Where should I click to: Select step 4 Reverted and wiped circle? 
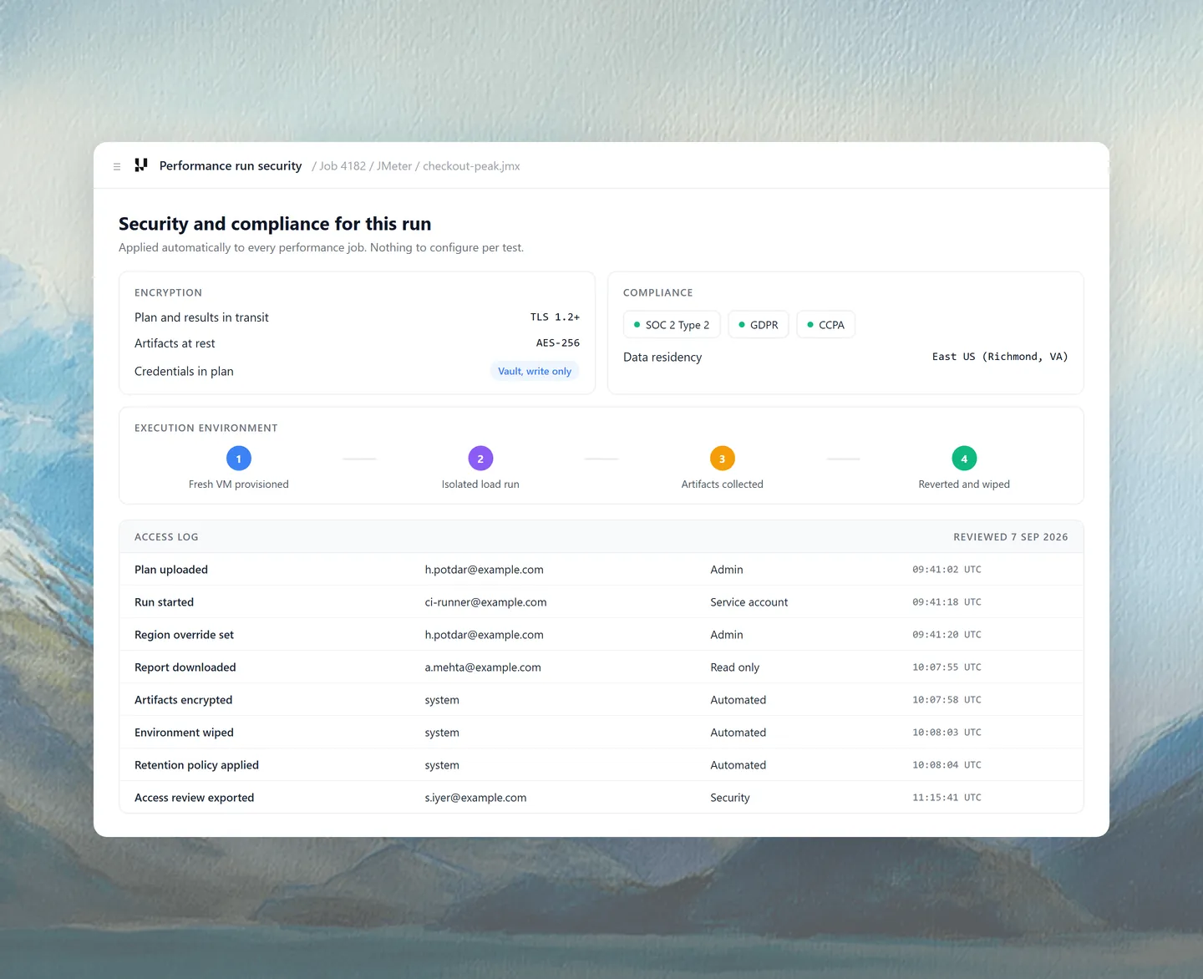964,459
